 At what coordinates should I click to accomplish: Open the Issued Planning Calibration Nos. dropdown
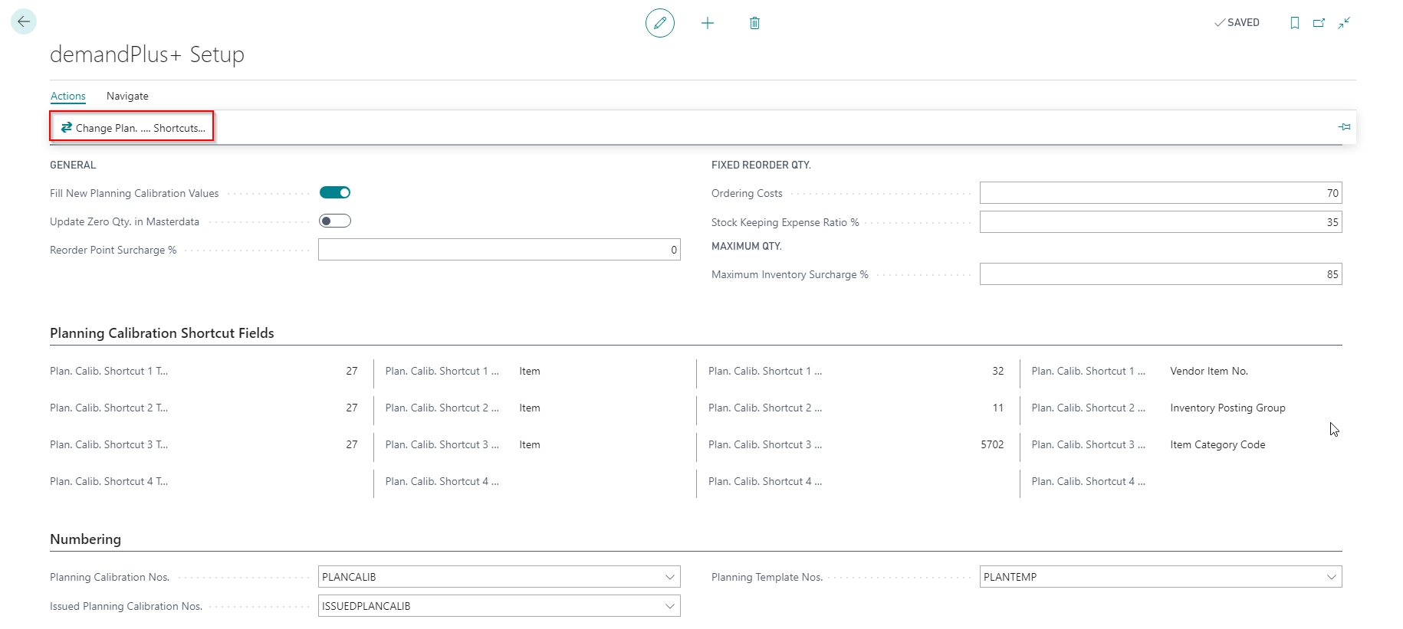[669, 606]
